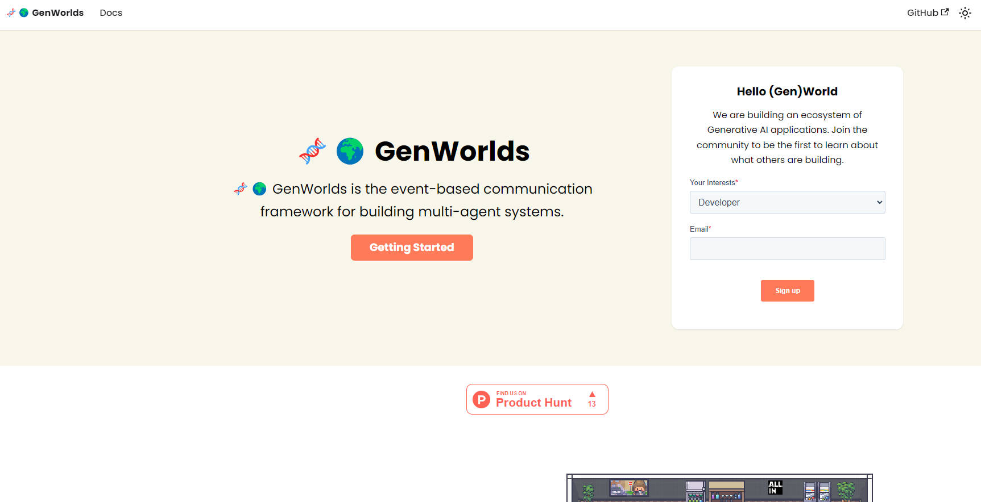Click the text 'what others are building.'

click(787, 160)
